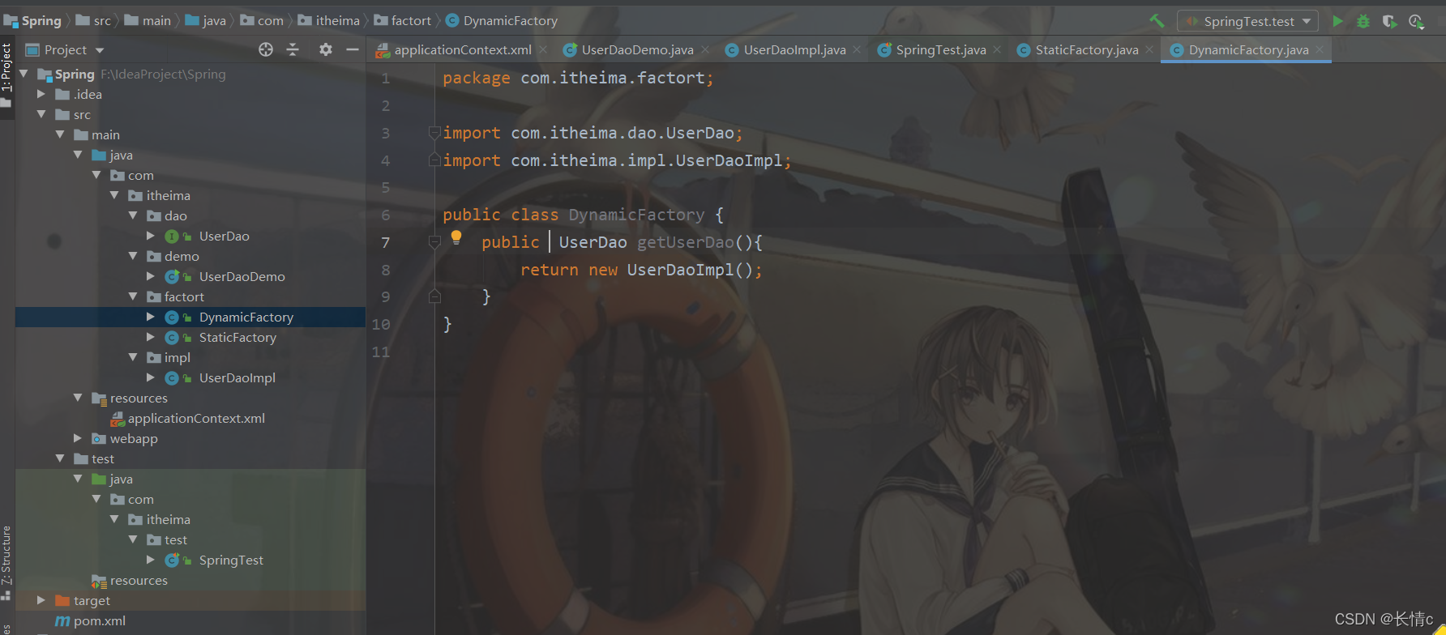This screenshot has height=635, width=1446.
Task: Select UserDaoImpl class in the tree
Action: click(237, 377)
